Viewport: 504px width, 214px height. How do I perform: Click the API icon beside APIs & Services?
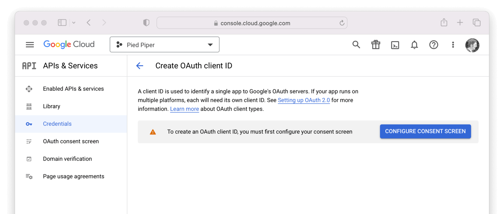(x=29, y=66)
